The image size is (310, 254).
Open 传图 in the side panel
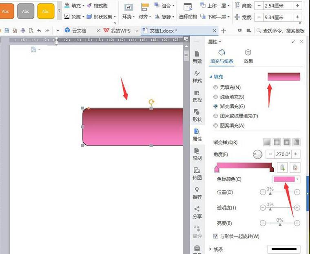[x=197, y=174]
